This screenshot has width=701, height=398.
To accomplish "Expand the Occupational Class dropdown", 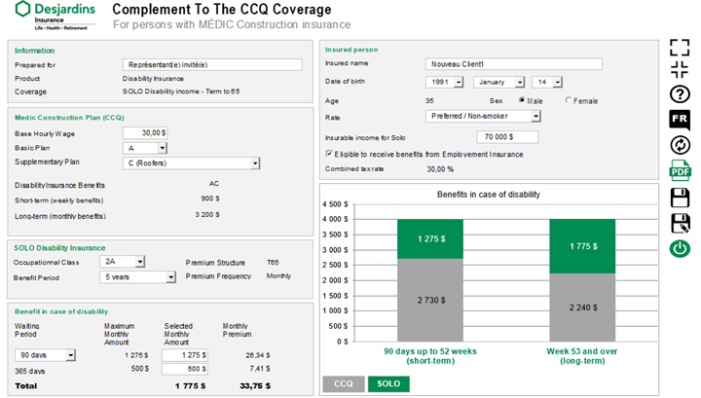I will [140, 262].
